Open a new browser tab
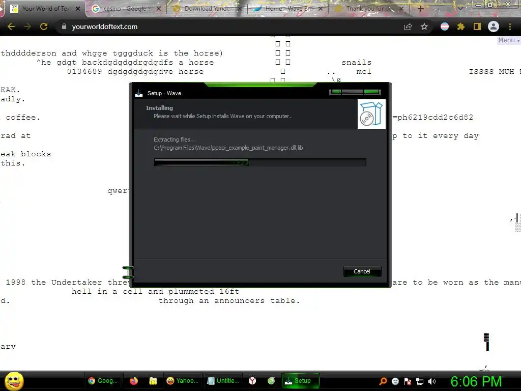 pos(420,9)
